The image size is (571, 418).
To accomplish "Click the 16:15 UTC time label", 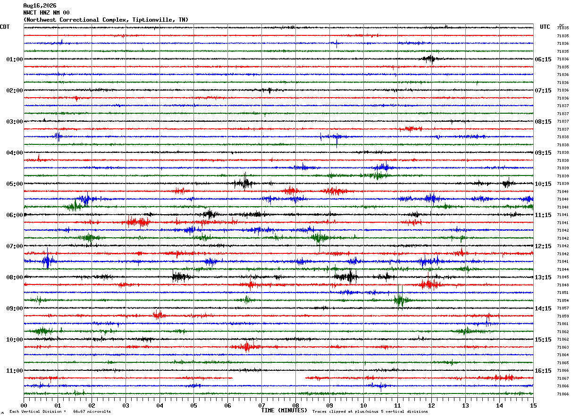I will click(543, 371).
